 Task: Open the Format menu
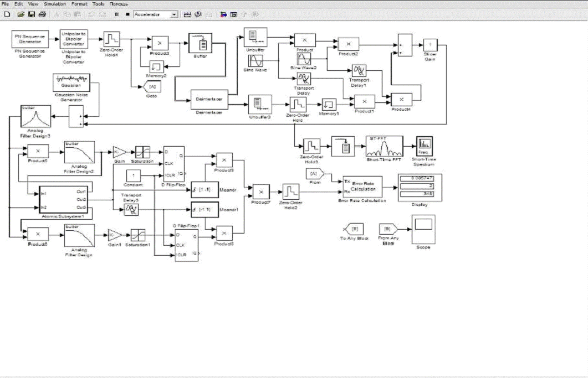pos(79,4)
